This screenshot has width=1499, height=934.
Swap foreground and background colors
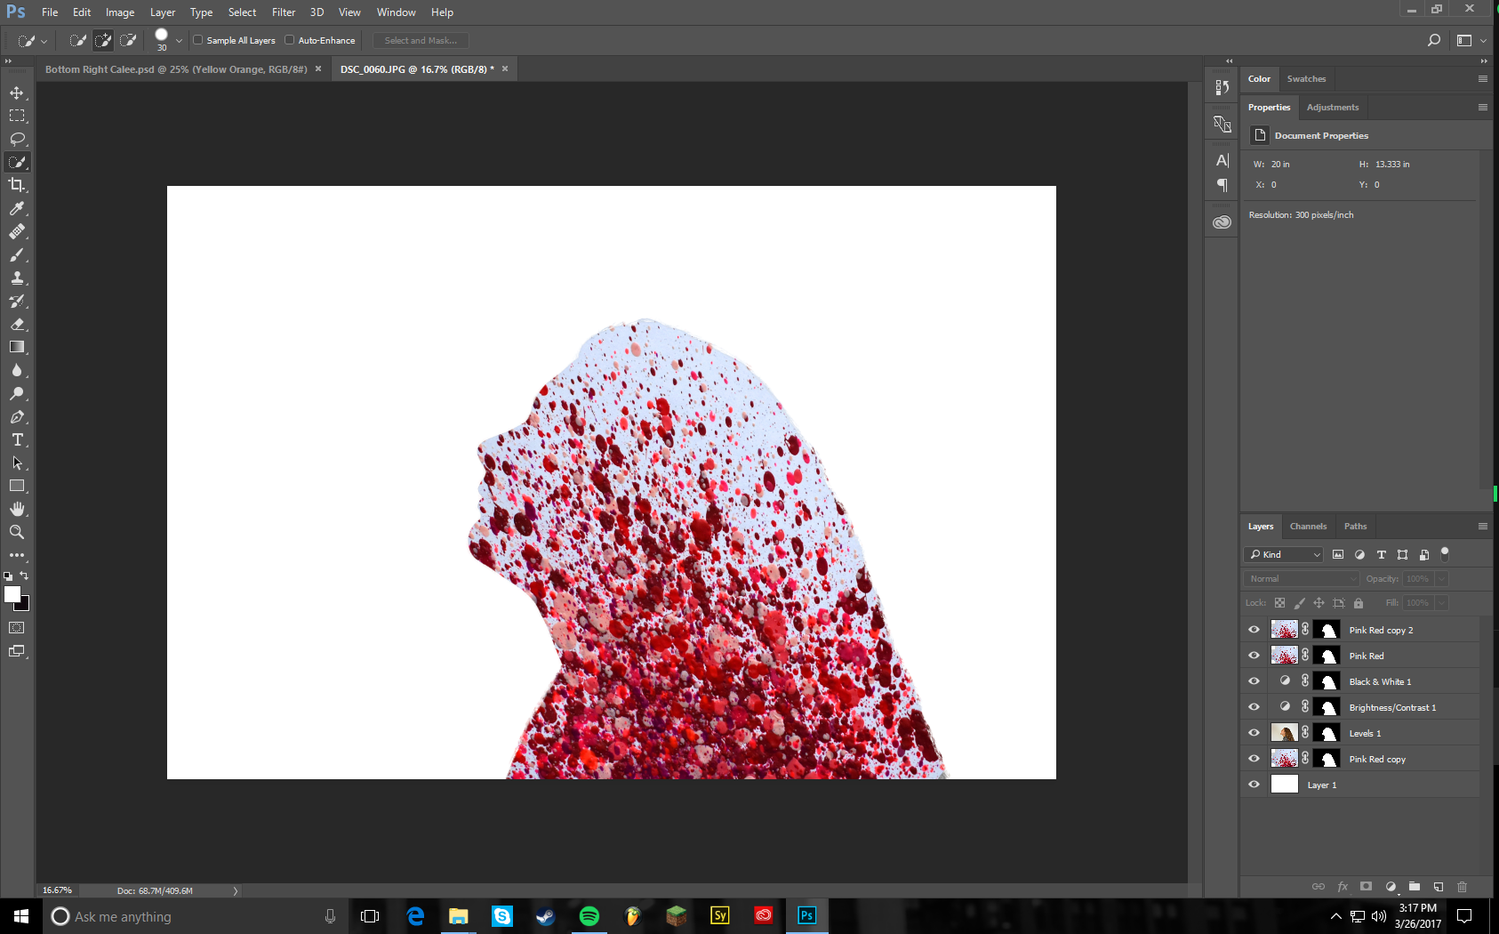(24, 576)
